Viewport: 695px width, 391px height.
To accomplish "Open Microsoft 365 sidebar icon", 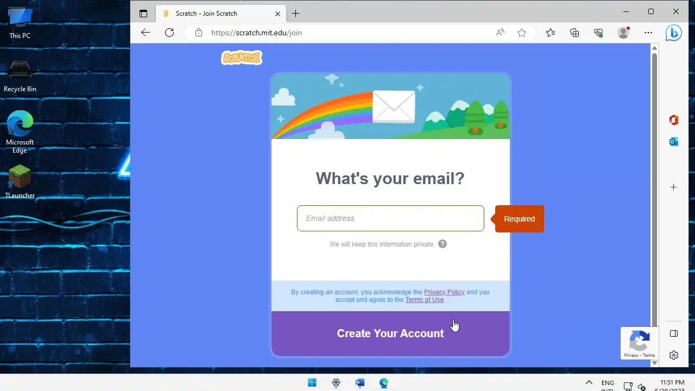I will 674,120.
